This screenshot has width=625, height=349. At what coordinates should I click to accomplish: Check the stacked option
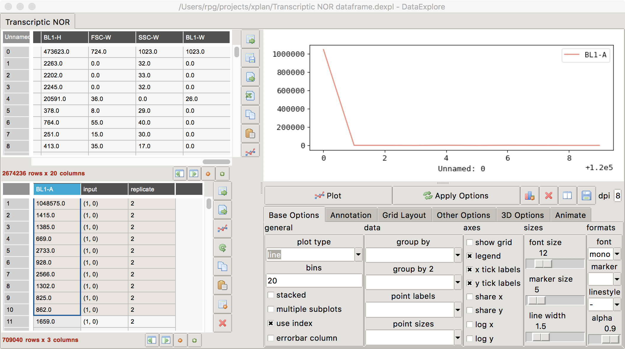pyautogui.click(x=271, y=295)
